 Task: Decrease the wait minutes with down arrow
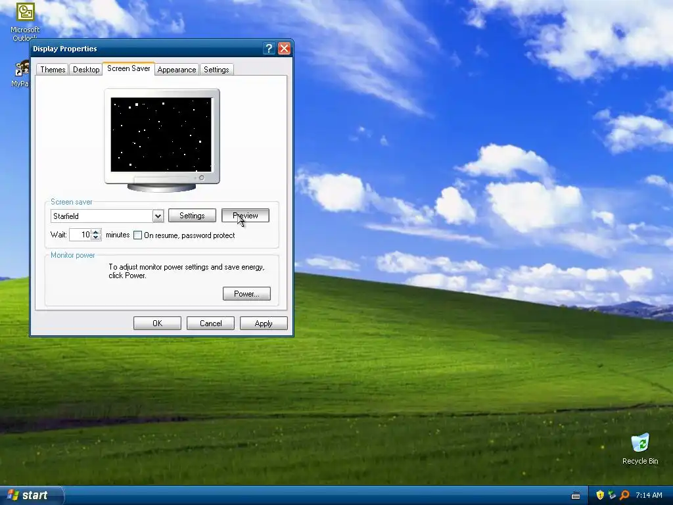(x=96, y=237)
